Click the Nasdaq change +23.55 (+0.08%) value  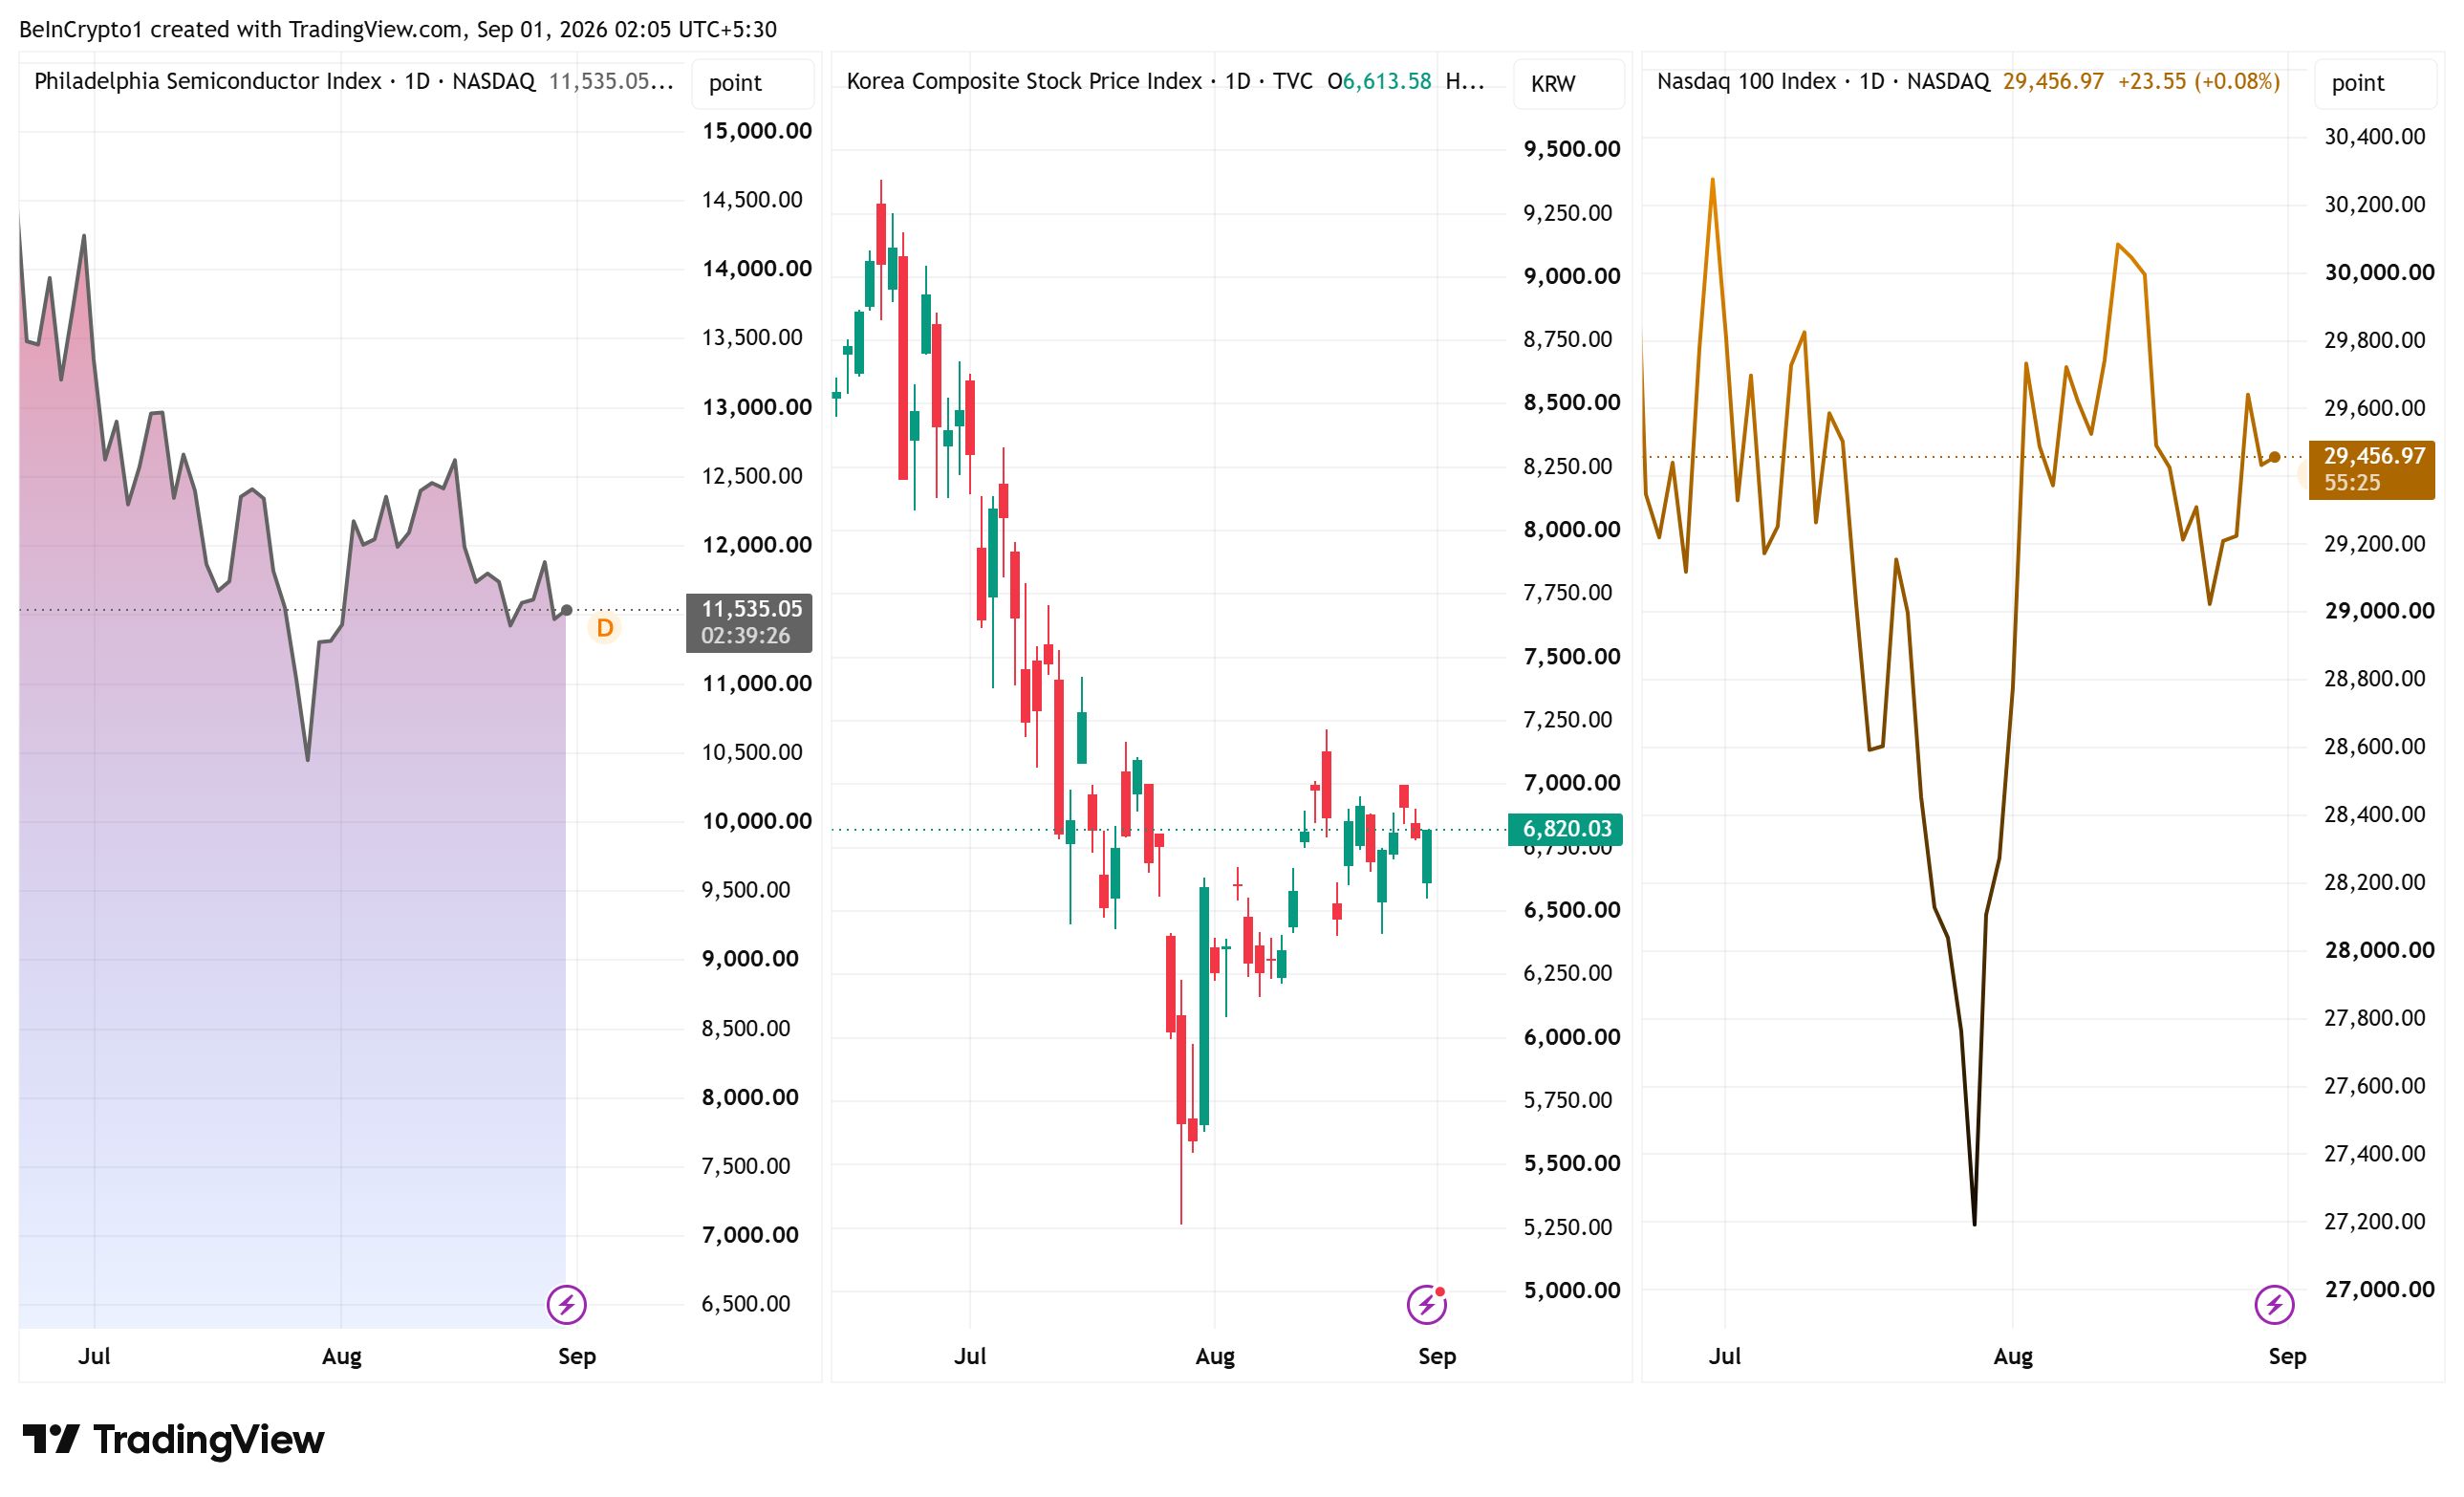[x=2198, y=81]
